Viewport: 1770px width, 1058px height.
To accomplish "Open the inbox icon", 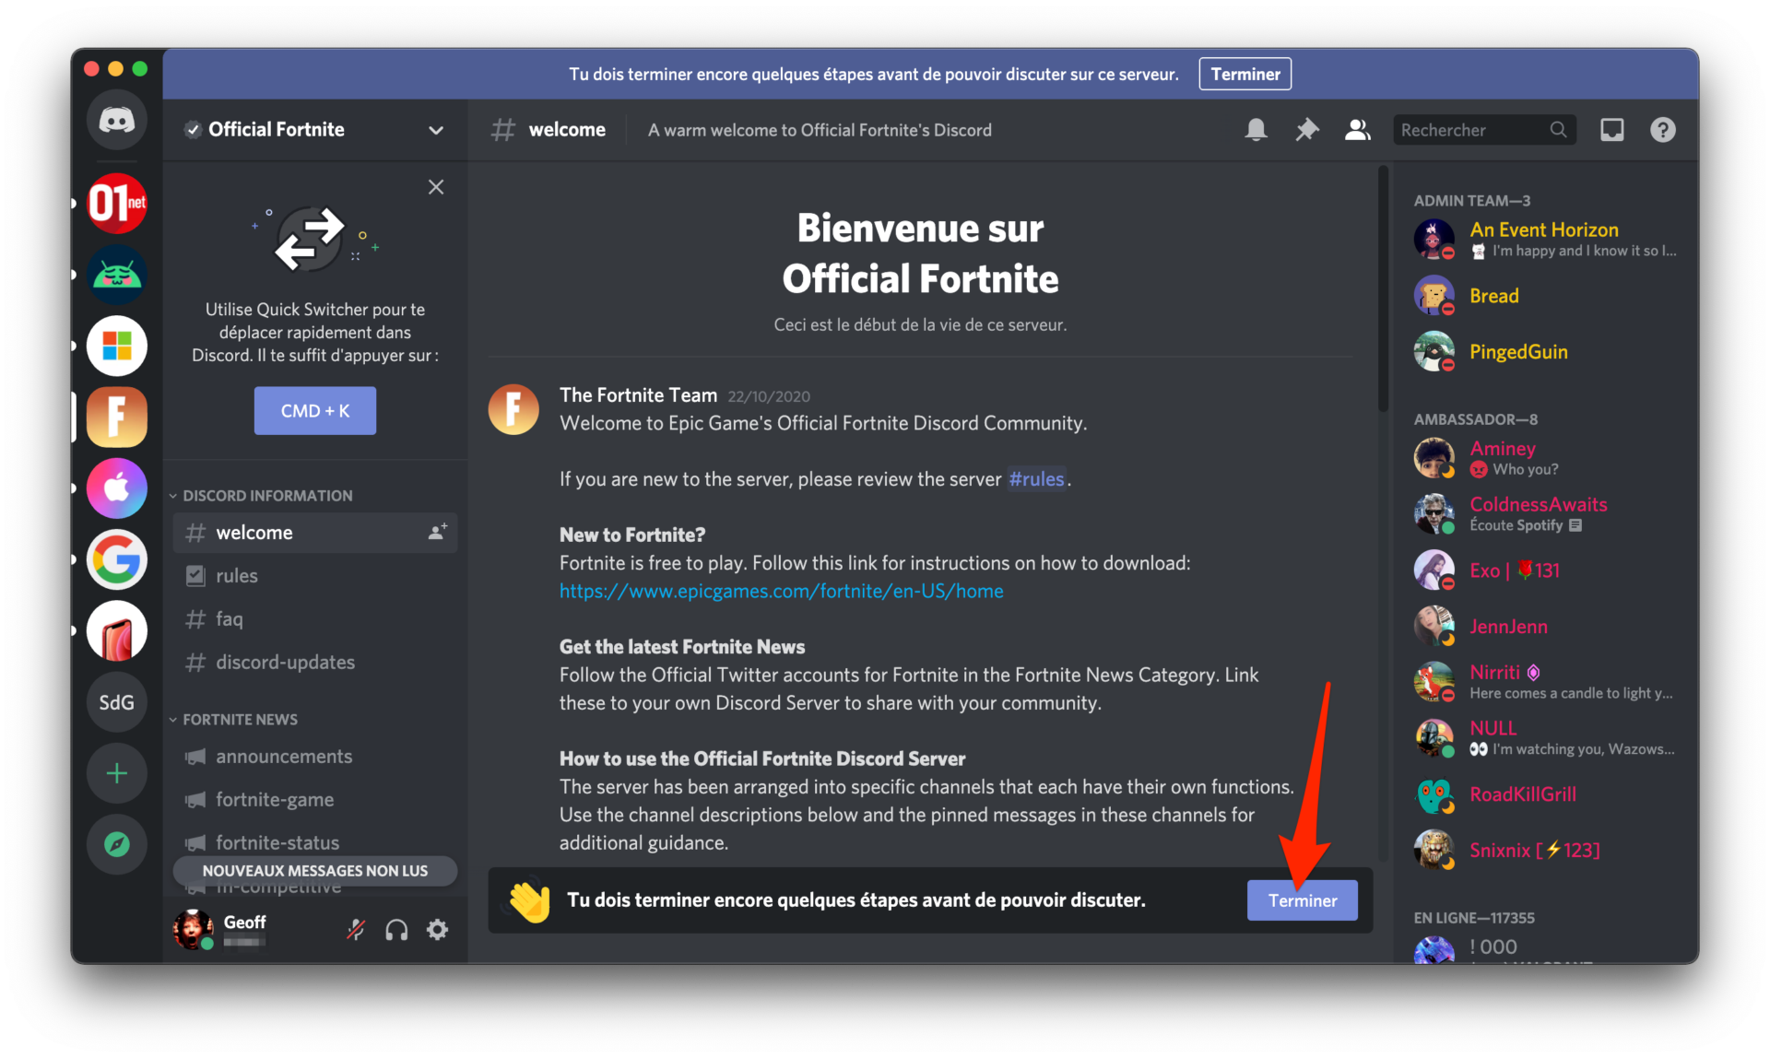I will [x=1611, y=130].
